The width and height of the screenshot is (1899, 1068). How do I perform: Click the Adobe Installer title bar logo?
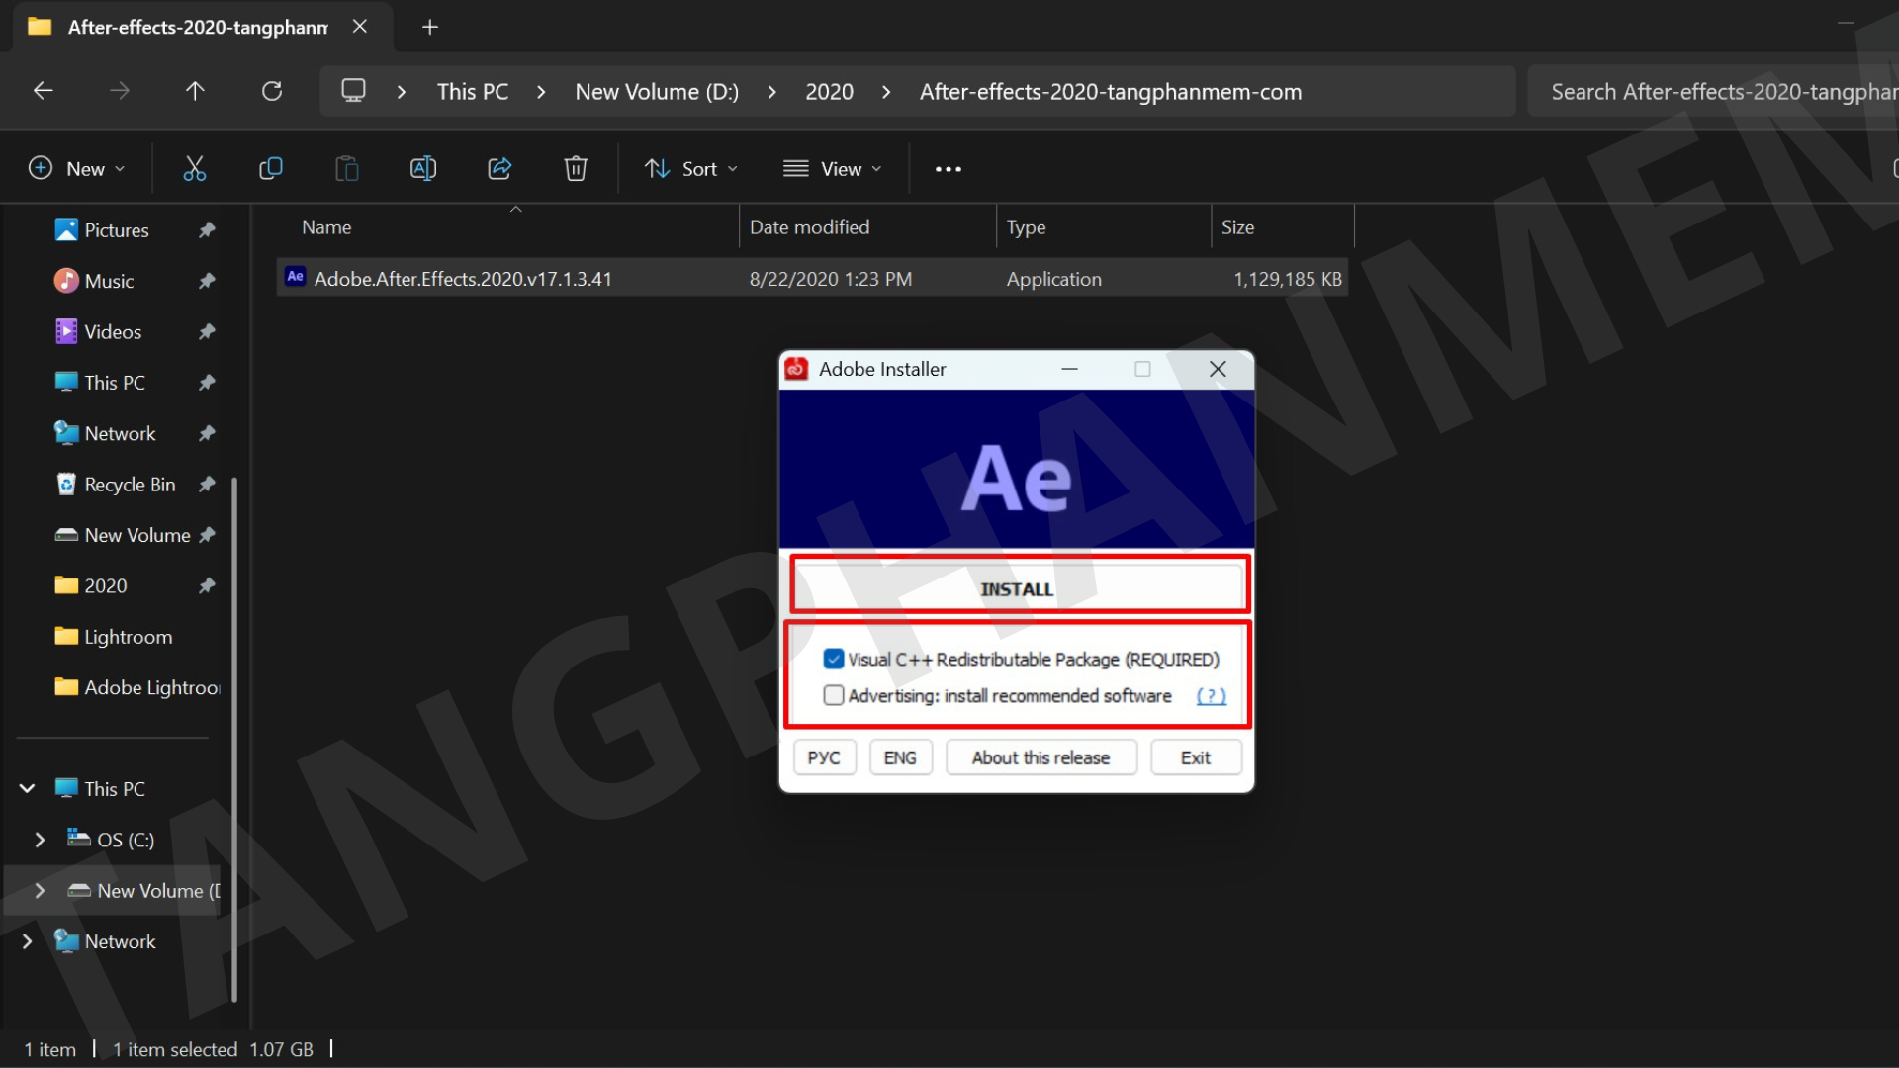(796, 369)
